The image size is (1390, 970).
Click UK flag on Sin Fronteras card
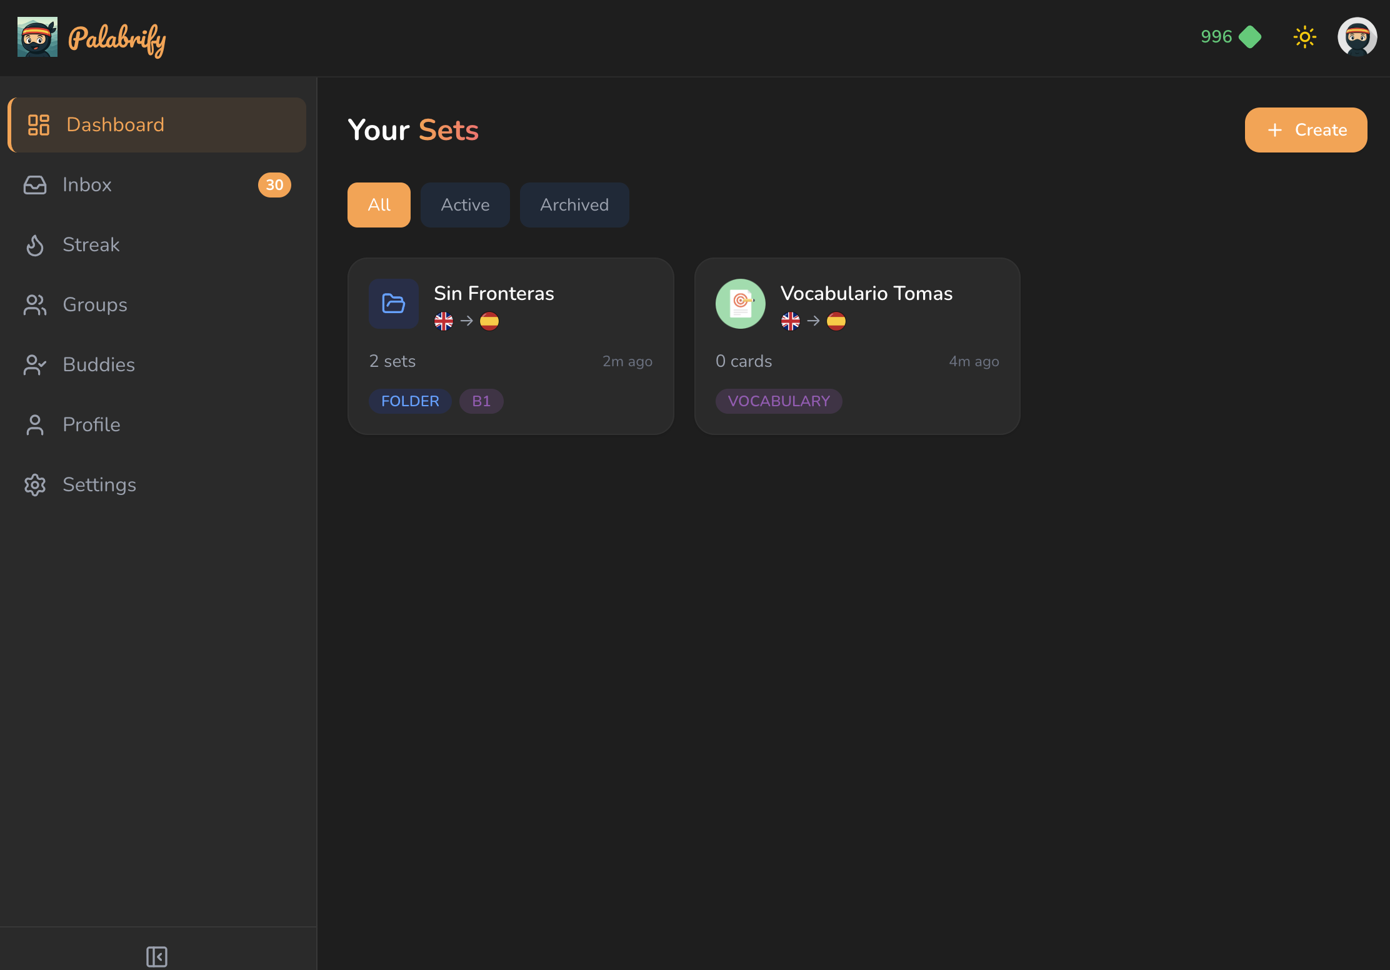pyautogui.click(x=444, y=321)
